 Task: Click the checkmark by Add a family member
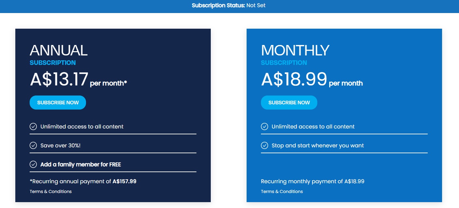(33, 164)
